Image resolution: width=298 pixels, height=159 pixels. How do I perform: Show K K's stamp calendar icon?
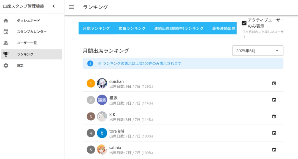[x=274, y=117]
